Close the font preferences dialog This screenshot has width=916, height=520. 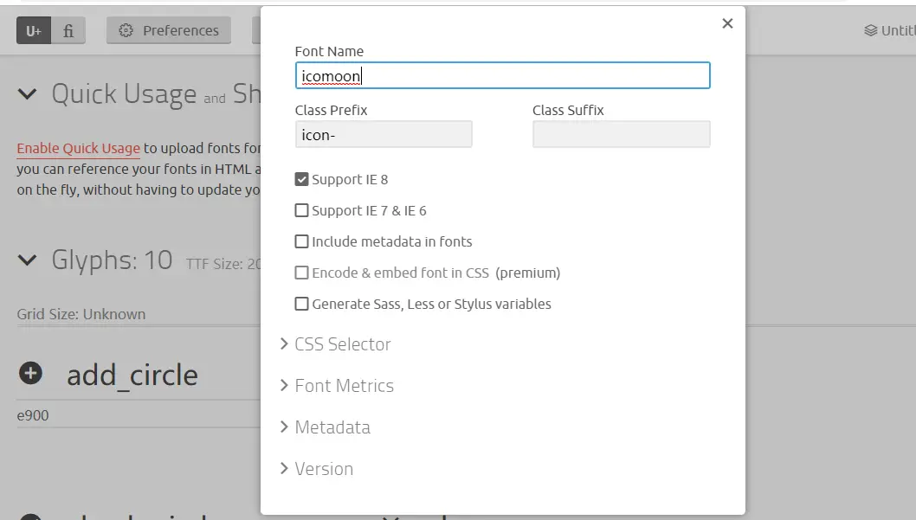click(x=727, y=24)
